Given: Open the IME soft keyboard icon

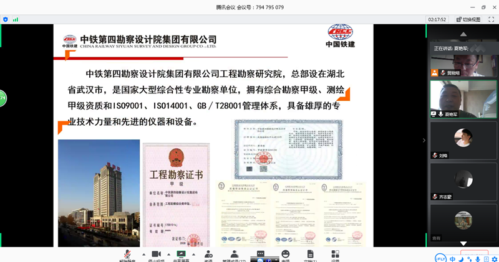Looking at the screenshot, I should [486, 259].
